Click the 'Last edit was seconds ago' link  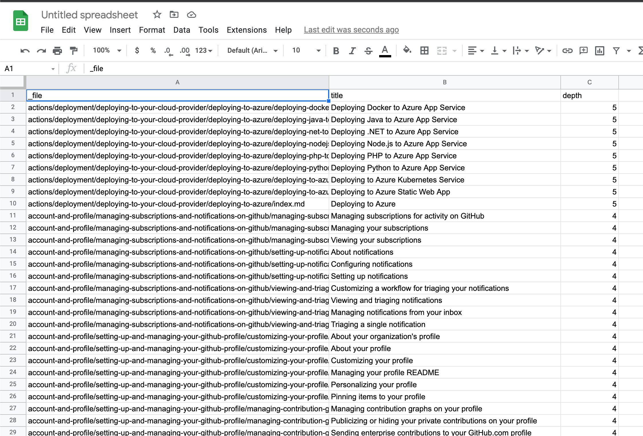(x=351, y=30)
